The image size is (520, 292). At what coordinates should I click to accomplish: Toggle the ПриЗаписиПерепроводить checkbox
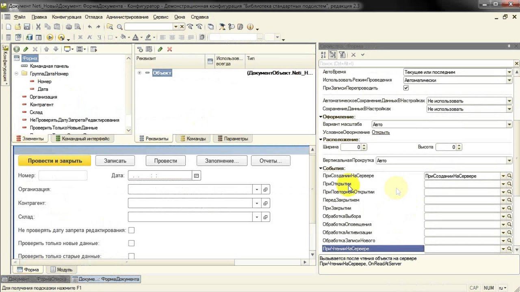[406, 88]
